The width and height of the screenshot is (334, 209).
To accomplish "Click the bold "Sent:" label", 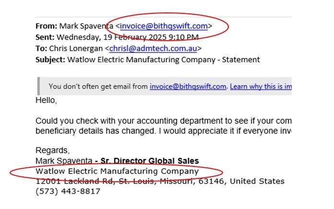I will [x=45, y=37].
